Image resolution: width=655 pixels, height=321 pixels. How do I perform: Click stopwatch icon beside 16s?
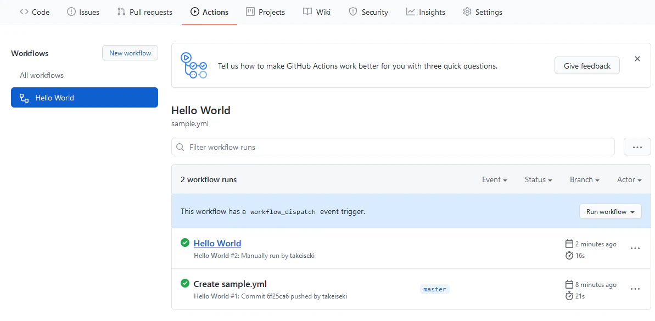coord(569,255)
